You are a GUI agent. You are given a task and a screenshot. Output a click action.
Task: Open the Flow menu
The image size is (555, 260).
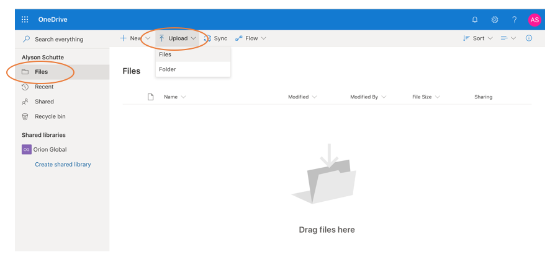[x=251, y=38]
